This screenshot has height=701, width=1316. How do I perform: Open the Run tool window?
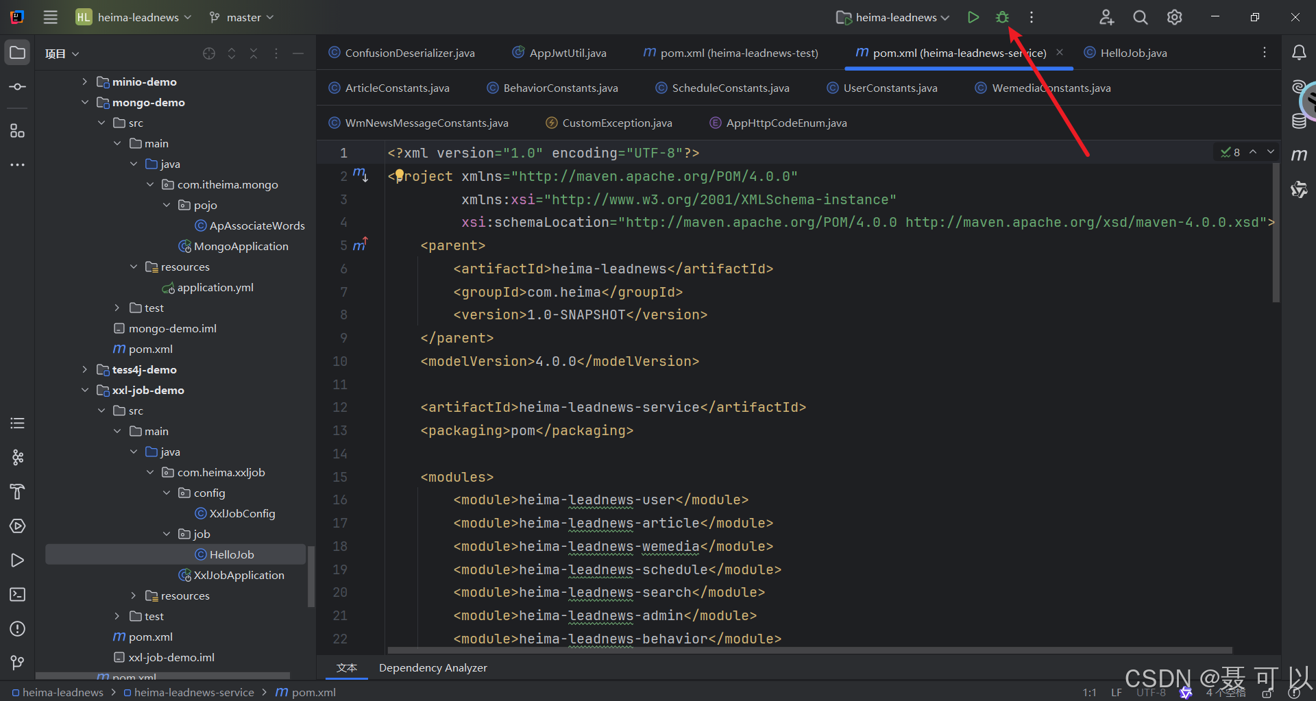pyautogui.click(x=18, y=560)
